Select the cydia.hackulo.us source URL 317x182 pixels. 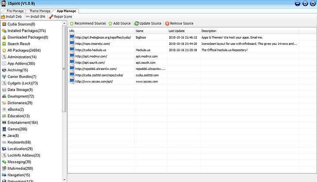coord(91,50)
